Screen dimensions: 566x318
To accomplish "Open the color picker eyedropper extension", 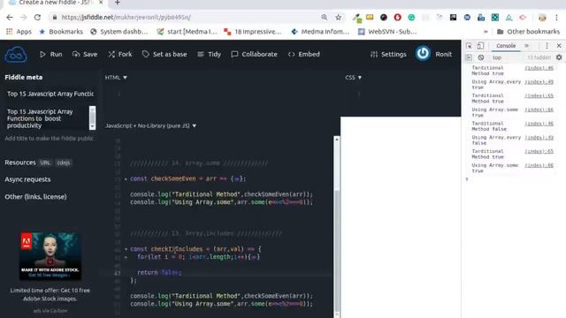I will (x=356, y=18).
